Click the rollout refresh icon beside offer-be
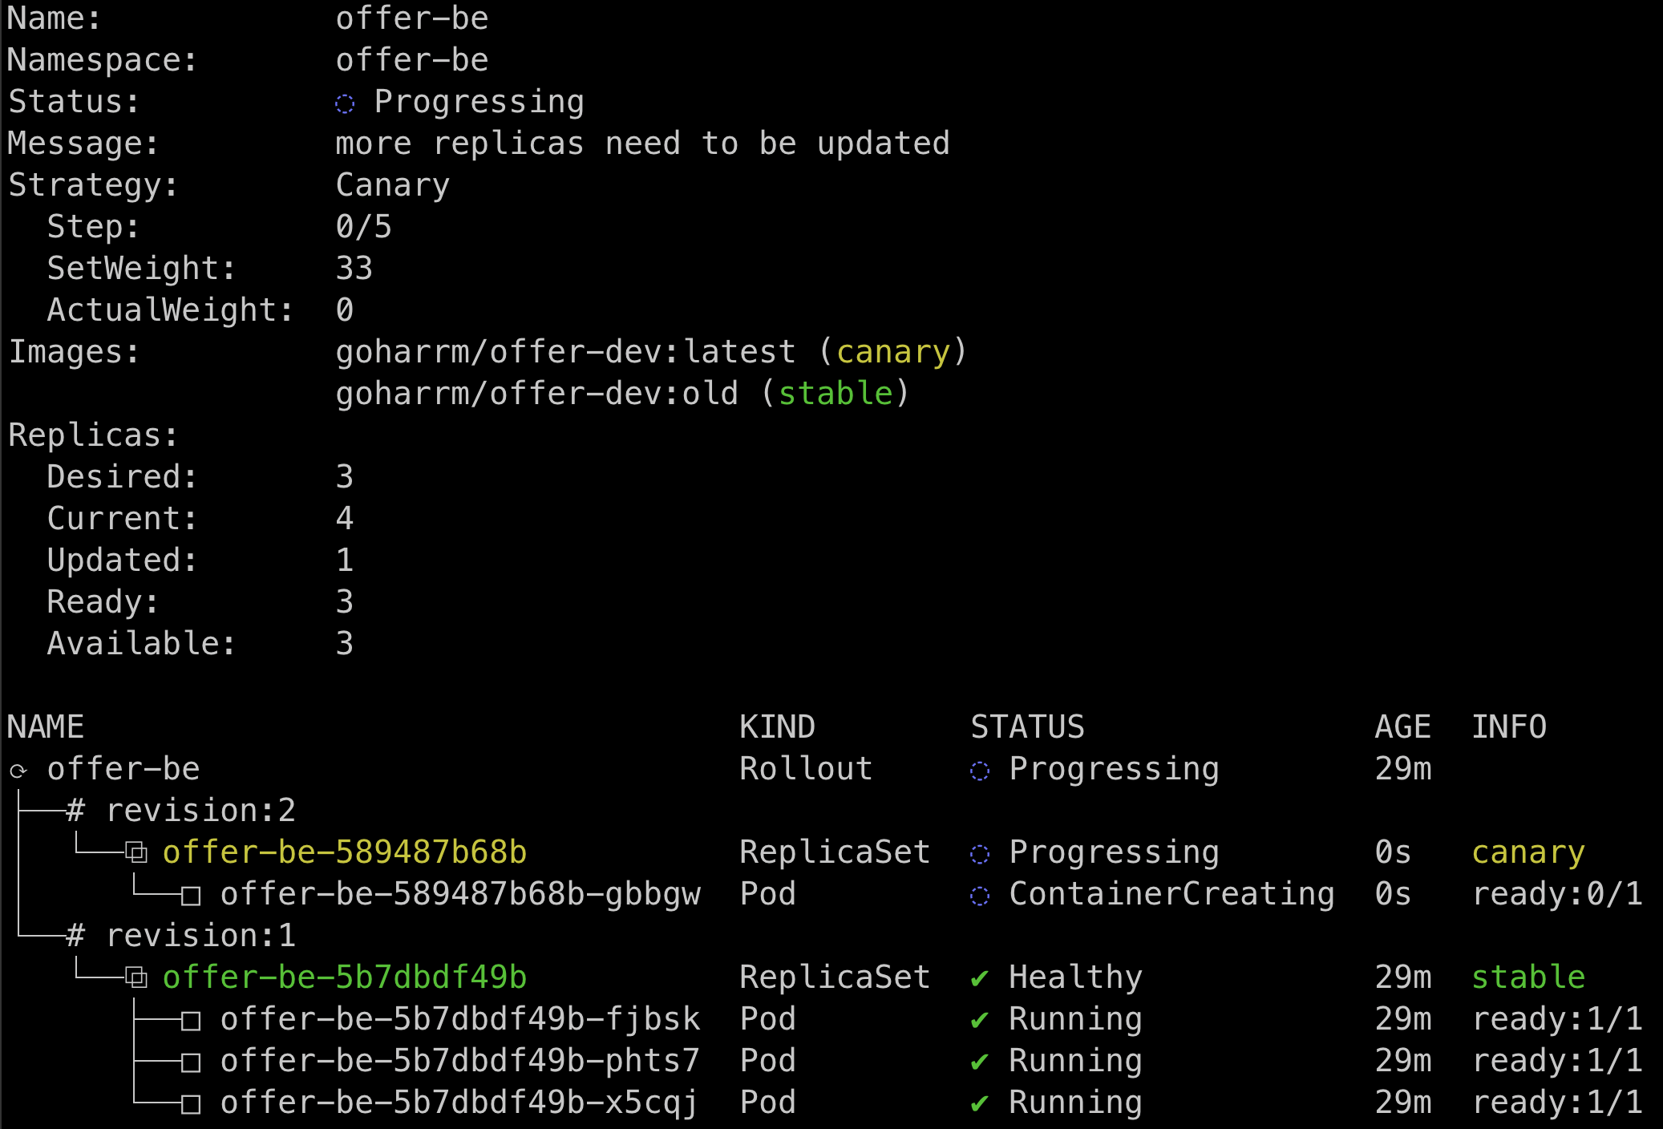Image resolution: width=1663 pixels, height=1129 pixels. (18, 771)
